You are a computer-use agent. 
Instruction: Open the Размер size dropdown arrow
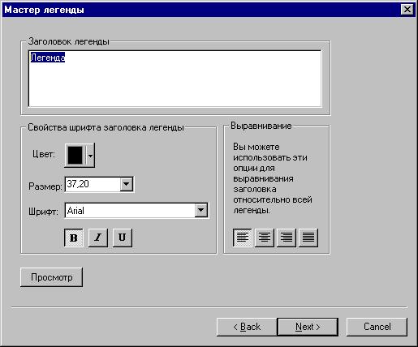127,184
